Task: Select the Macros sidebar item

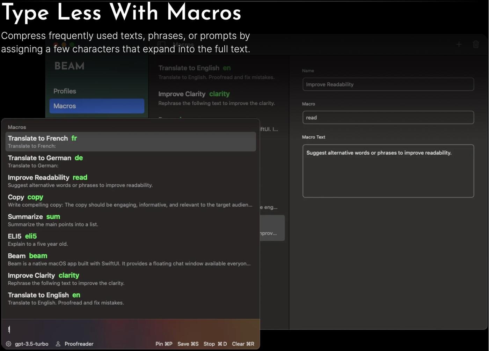Action: point(96,106)
